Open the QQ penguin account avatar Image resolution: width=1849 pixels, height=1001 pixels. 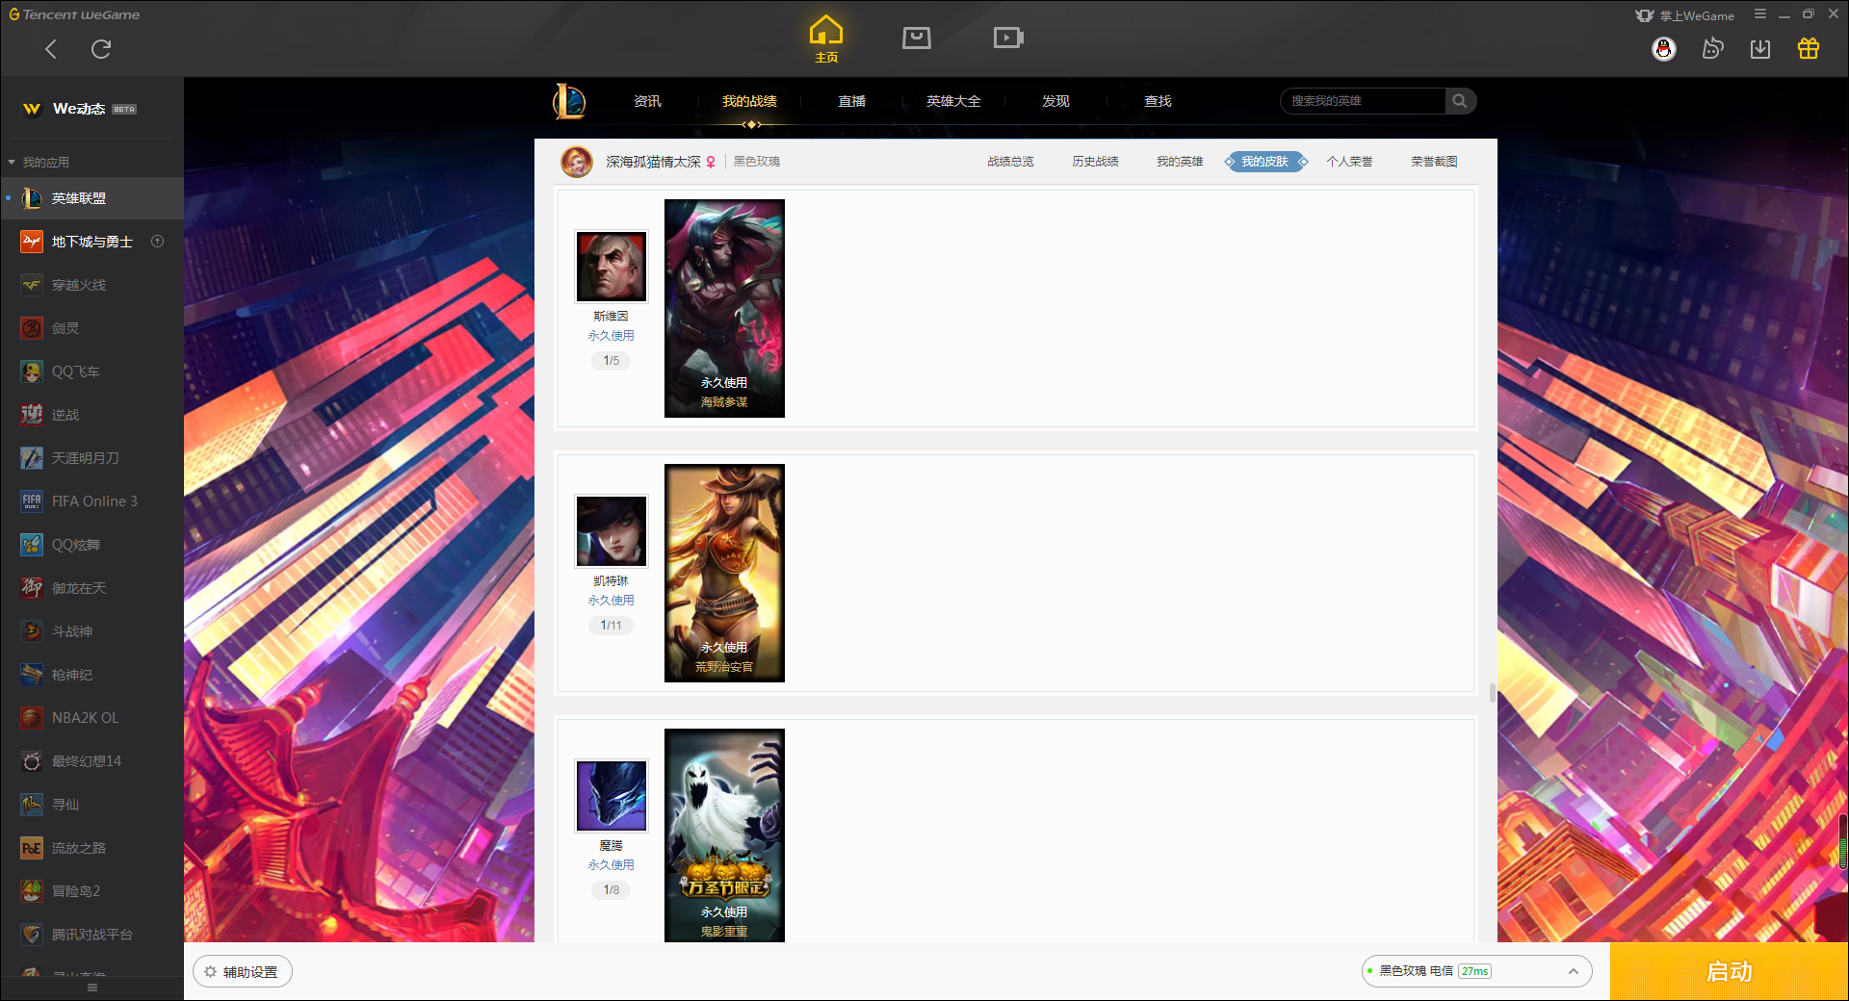coord(1664,49)
